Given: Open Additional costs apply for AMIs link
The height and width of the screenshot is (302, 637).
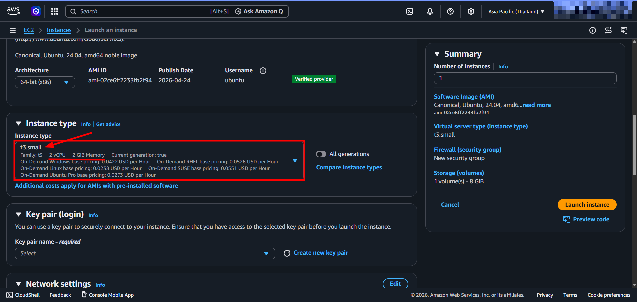Looking at the screenshot, I should [96, 186].
